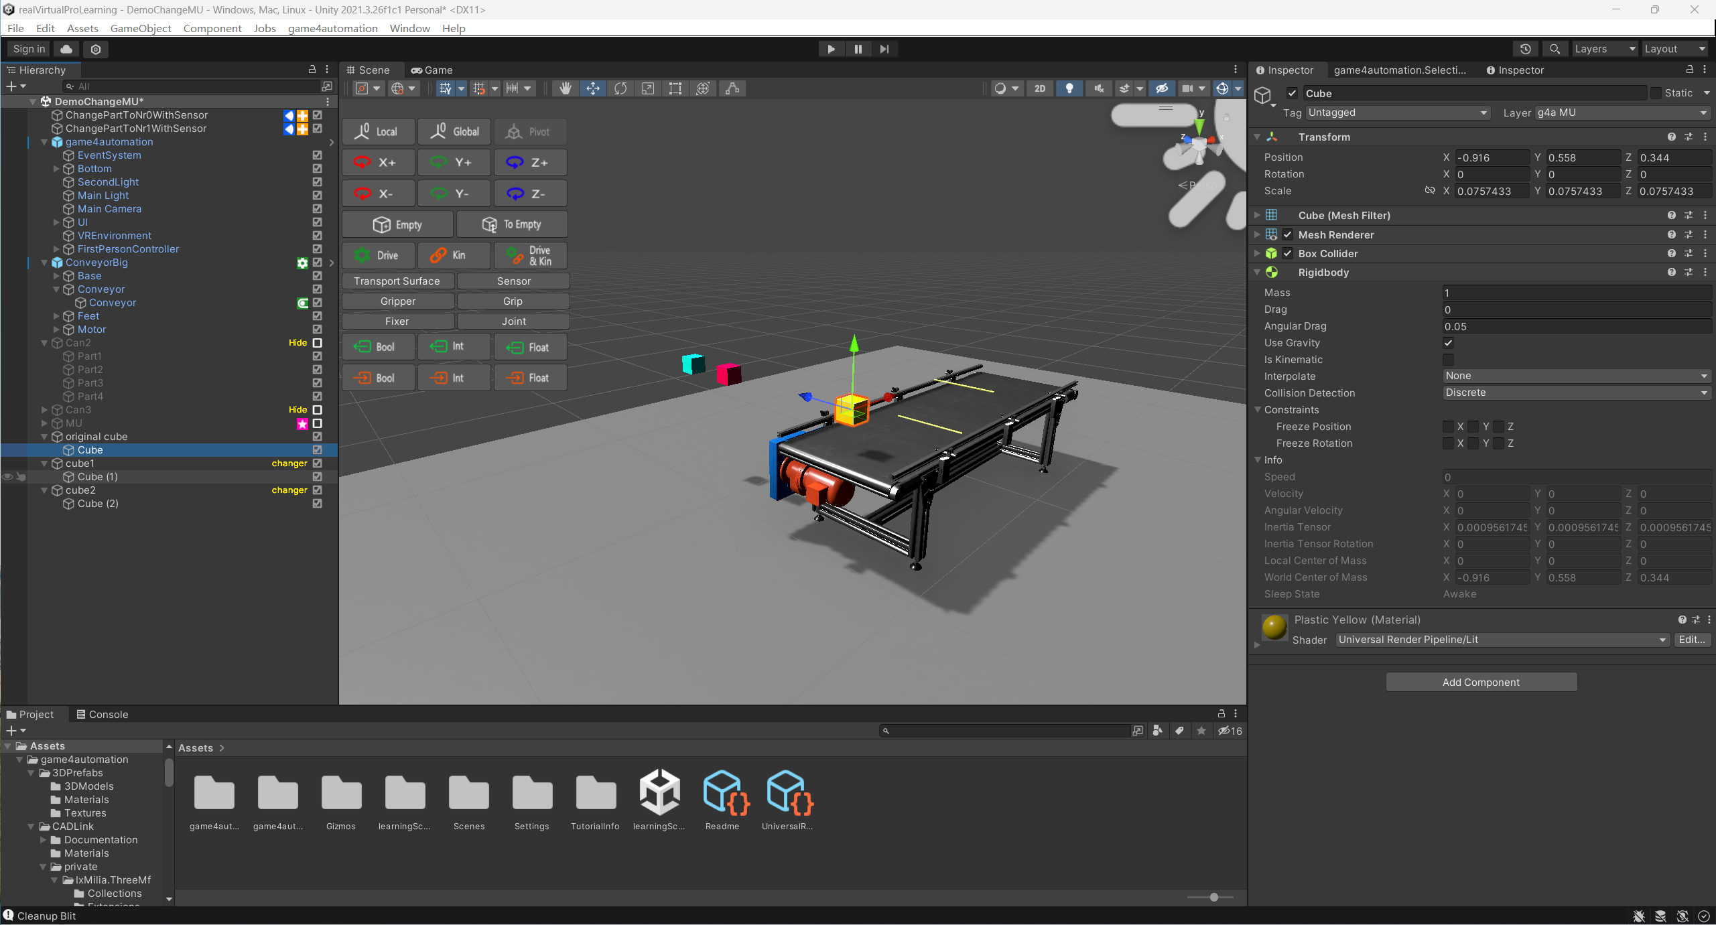This screenshot has width=1716, height=925.
Task: Click the Gripper button
Action: tap(397, 301)
